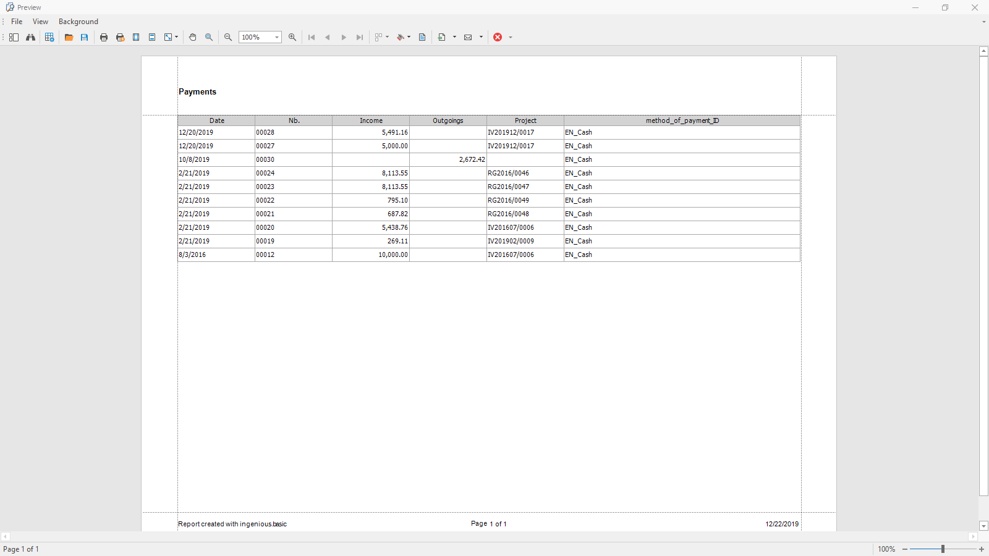Click the red Close Preview icon

coord(498,37)
